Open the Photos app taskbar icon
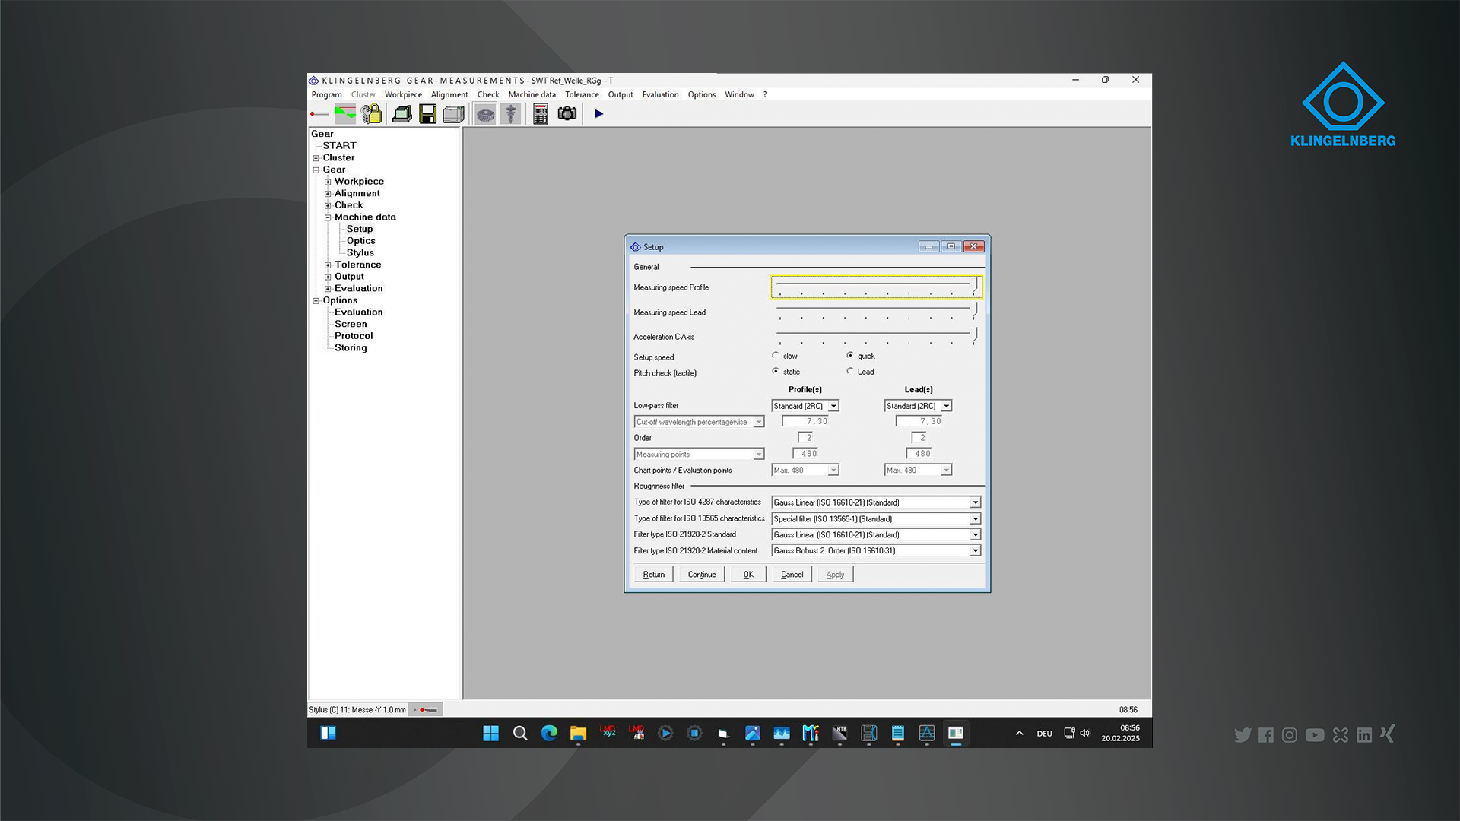This screenshot has height=821, width=1460. pyautogui.click(x=753, y=733)
